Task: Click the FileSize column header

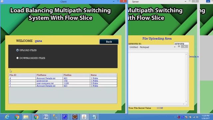Action: [x=76, y=75]
